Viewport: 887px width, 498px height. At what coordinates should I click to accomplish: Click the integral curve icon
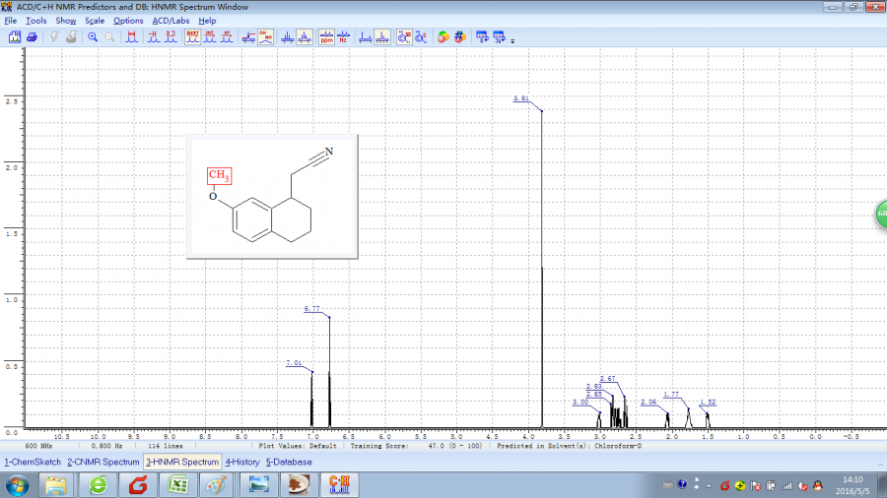click(248, 37)
